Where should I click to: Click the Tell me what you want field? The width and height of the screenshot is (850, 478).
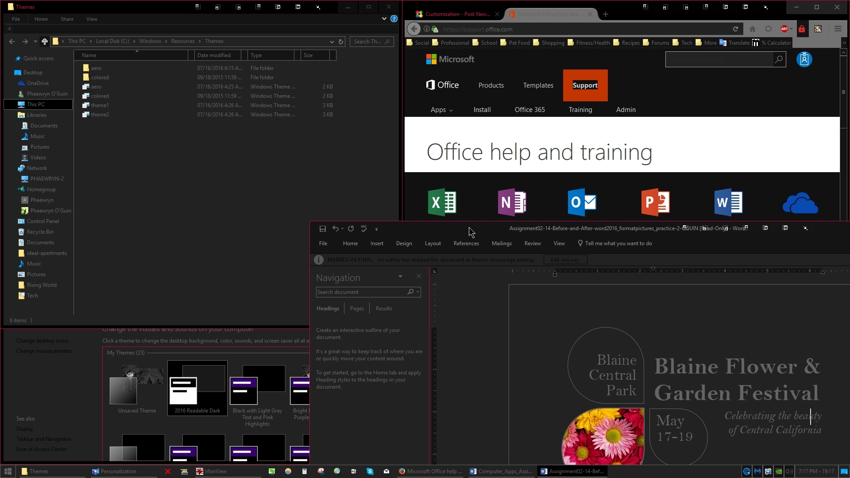tap(615, 243)
